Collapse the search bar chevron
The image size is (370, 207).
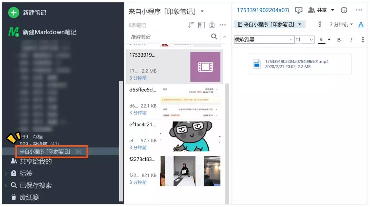point(225,37)
